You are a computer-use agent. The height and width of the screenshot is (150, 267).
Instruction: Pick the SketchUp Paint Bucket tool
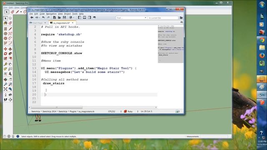coord(5,23)
